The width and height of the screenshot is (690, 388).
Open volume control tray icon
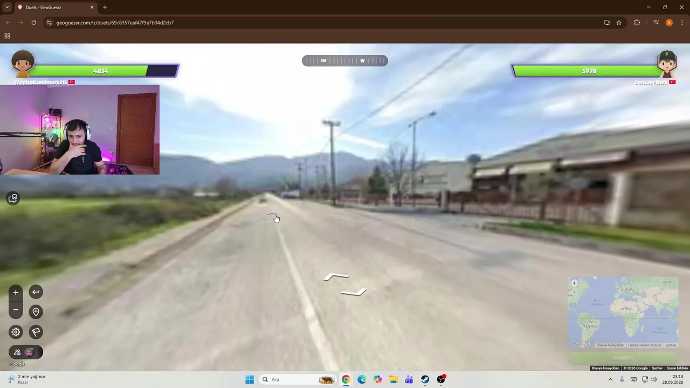click(x=654, y=379)
